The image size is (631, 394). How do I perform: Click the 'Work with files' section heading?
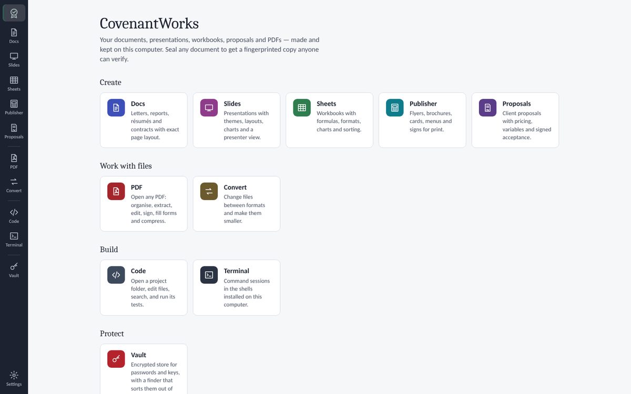tap(126, 166)
